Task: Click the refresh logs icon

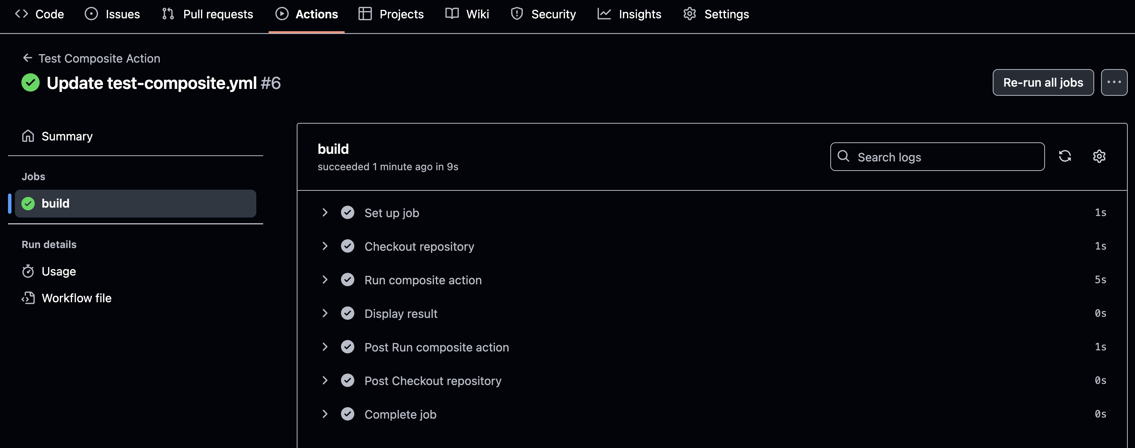Action: (1064, 156)
